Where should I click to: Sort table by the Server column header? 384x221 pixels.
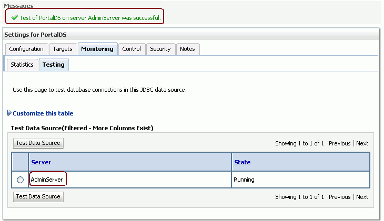tap(41, 162)
